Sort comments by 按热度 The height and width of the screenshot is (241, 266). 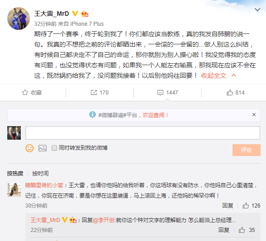pyautogui.click(x=15, y=173)
